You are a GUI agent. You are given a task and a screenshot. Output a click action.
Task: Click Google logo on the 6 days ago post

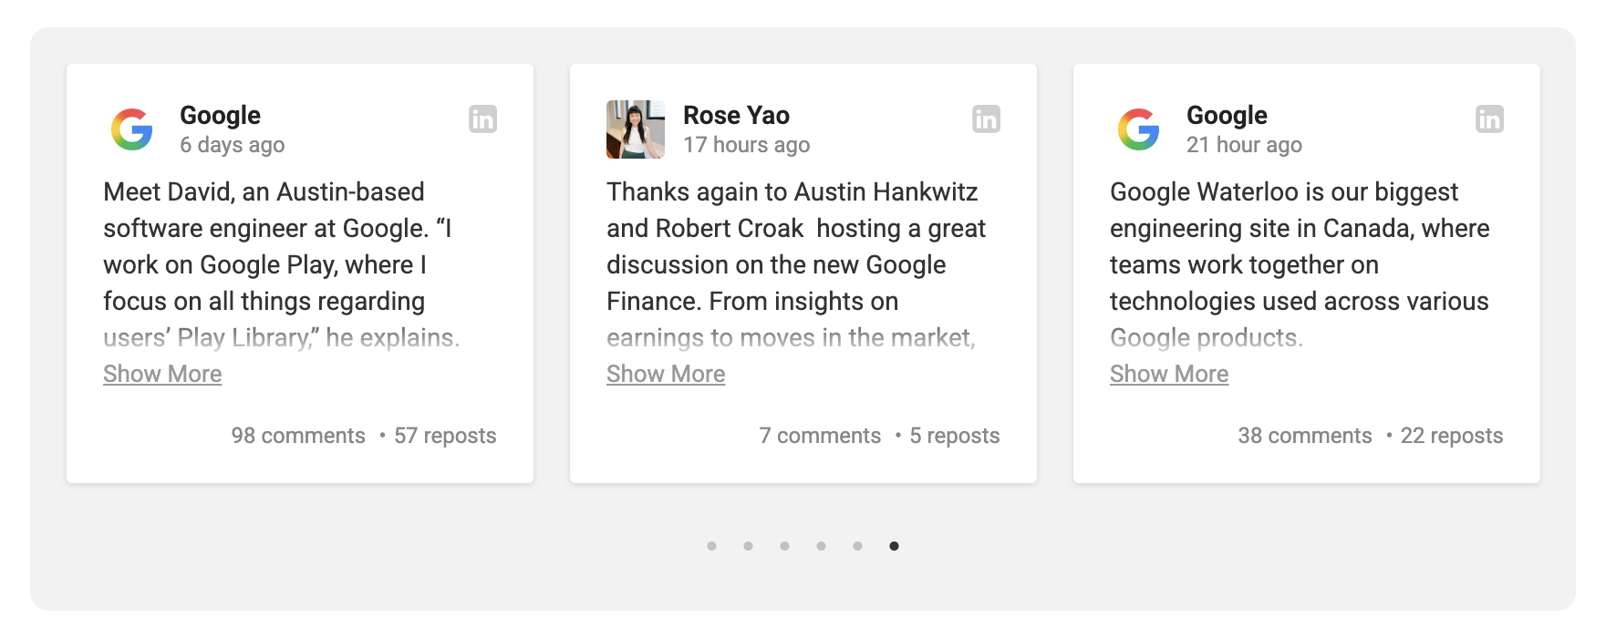[132, 129]
